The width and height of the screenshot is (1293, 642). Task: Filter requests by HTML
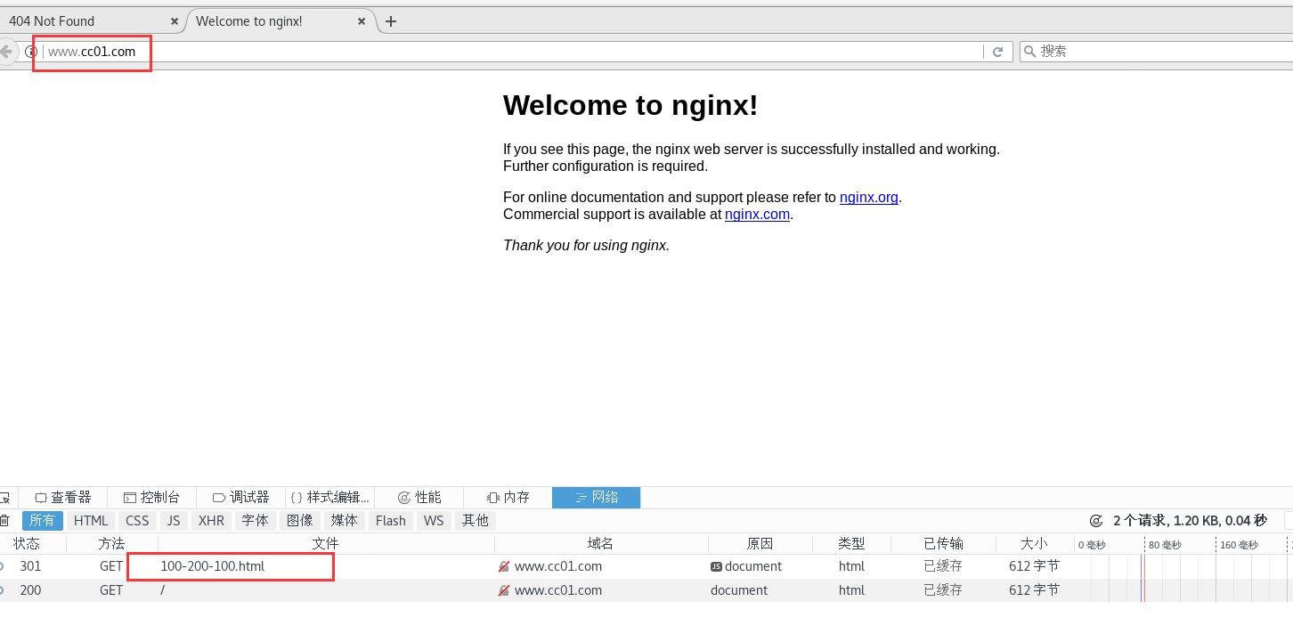91,521
